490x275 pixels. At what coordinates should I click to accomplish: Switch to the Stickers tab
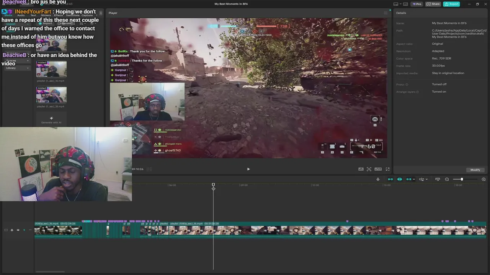(x=46, y=15)
